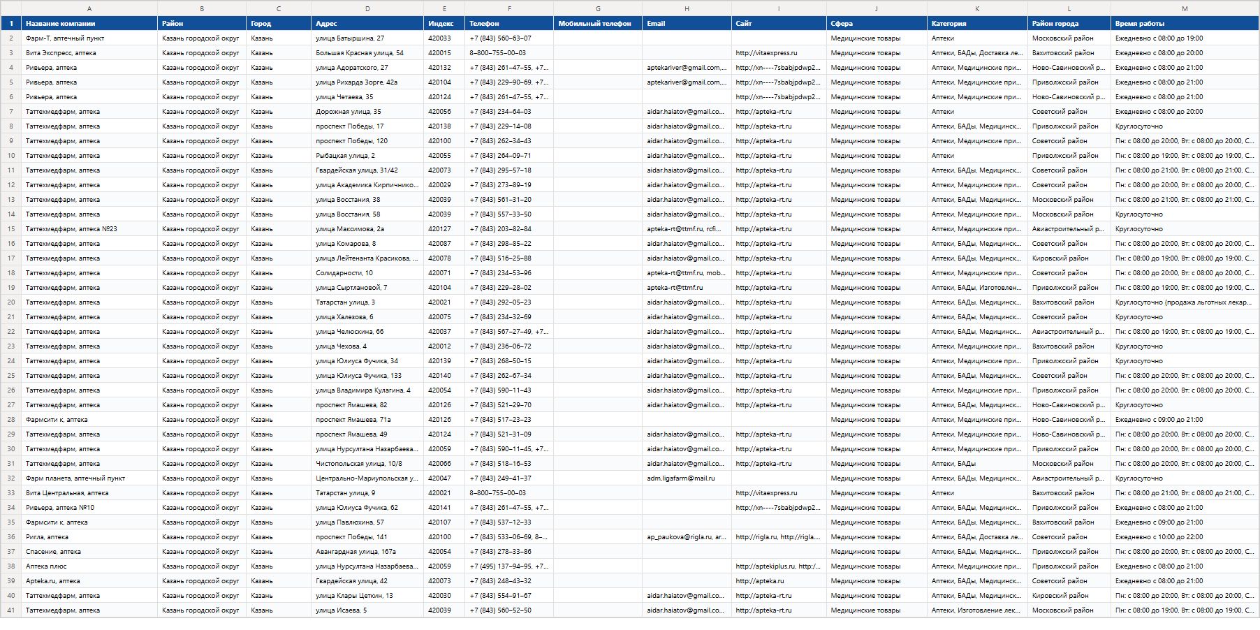Select cell 'Спасение, аптека'
The width and height of the screenshot is (1260, 630).
click(x=89, y=552)
